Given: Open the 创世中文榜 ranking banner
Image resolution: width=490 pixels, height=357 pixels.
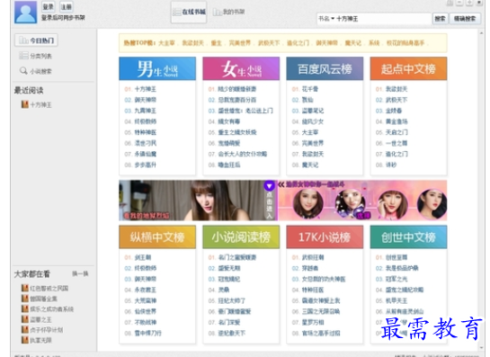Looking at the screenshot, I should point(408,237).
